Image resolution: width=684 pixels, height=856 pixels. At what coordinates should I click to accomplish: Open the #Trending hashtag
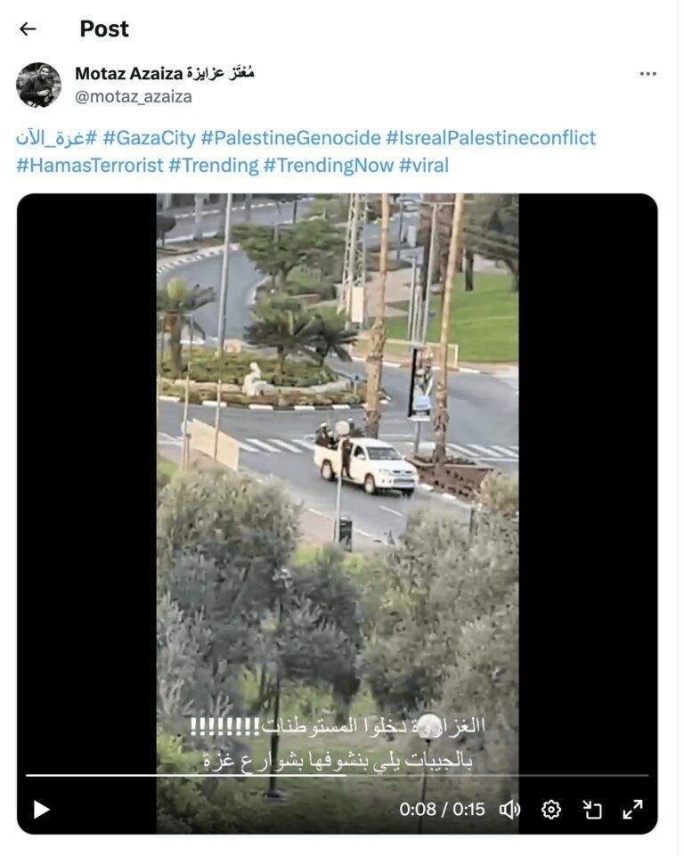pyautogui.click(x=214, y=165)
